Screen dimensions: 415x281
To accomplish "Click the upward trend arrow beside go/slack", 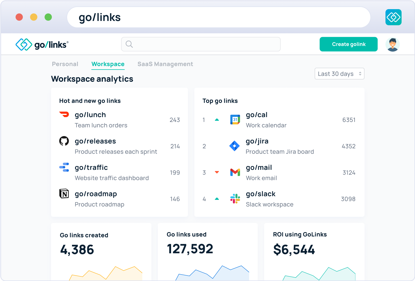I will 217,199.
